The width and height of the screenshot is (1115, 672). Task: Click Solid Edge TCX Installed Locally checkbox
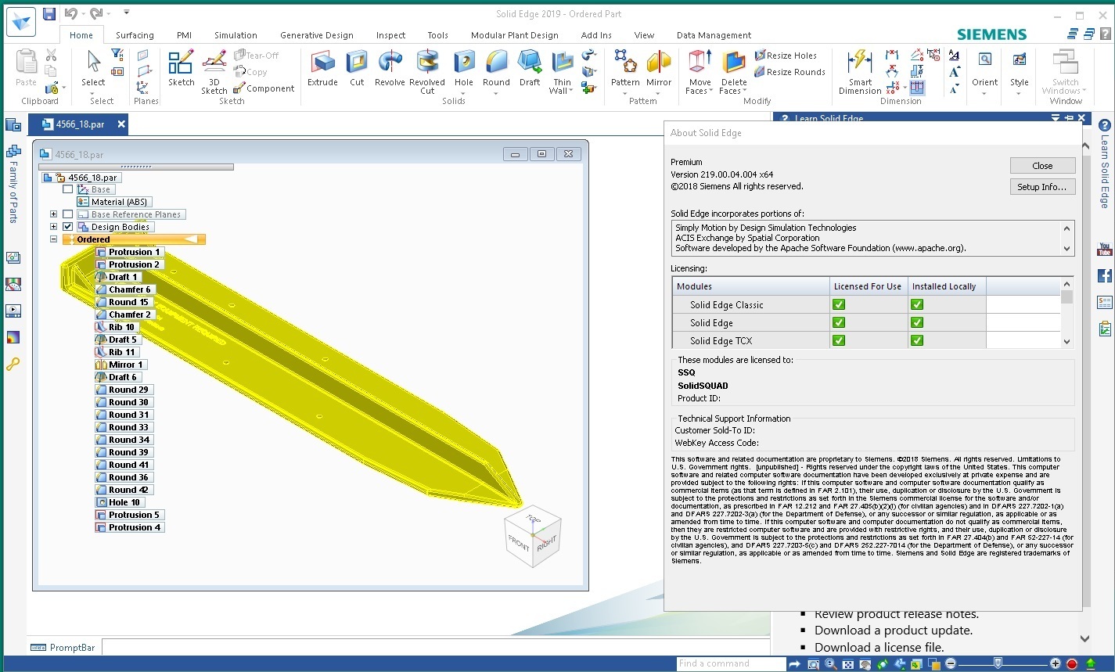click(x=917, y=340)
